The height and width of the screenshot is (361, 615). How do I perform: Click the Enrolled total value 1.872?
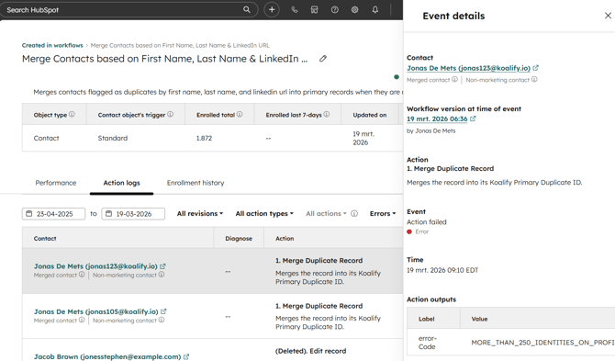pyautogui.click(x=204, y=138)
